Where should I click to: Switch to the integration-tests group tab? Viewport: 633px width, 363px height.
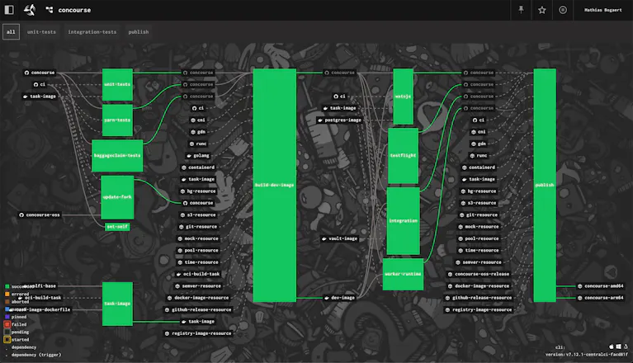(x=92, y=32)
